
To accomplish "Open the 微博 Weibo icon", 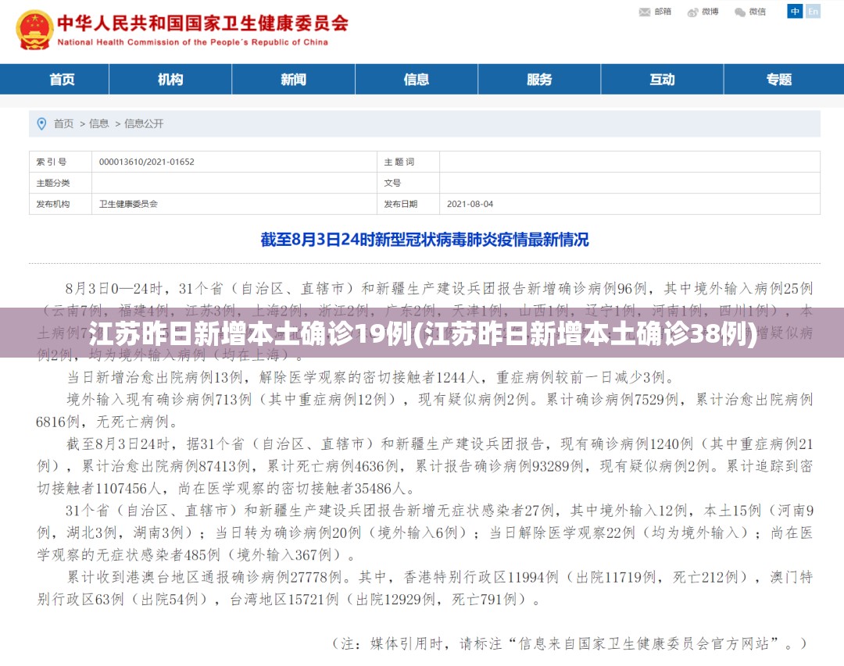I will click(x=692, y=12).
